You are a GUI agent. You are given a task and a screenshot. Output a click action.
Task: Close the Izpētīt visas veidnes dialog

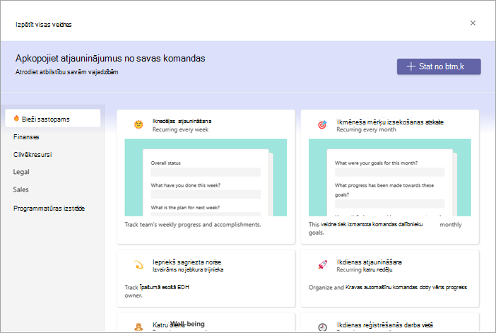coord(473,23)
